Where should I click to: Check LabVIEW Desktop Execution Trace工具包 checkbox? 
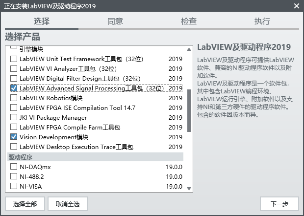(x=14, y=147)
